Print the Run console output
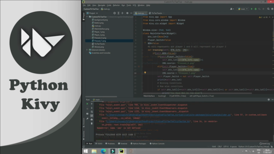Image resolution: width=274 pixels, height=154 pixels. click(92, 120)
